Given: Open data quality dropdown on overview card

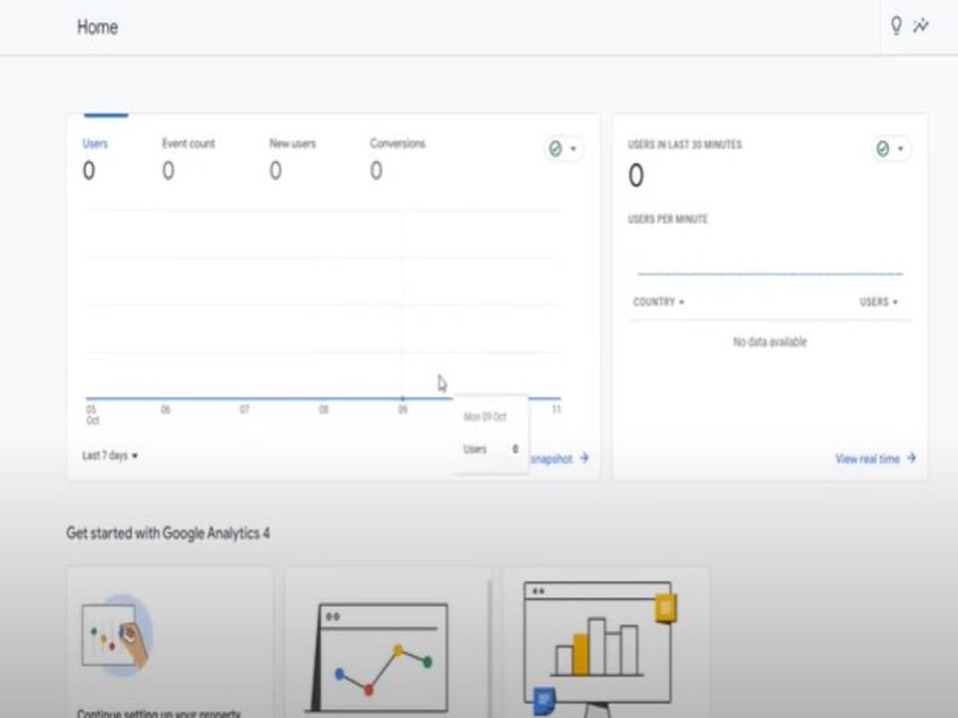Looking at the screenshot, I should [x=563, y=149].
